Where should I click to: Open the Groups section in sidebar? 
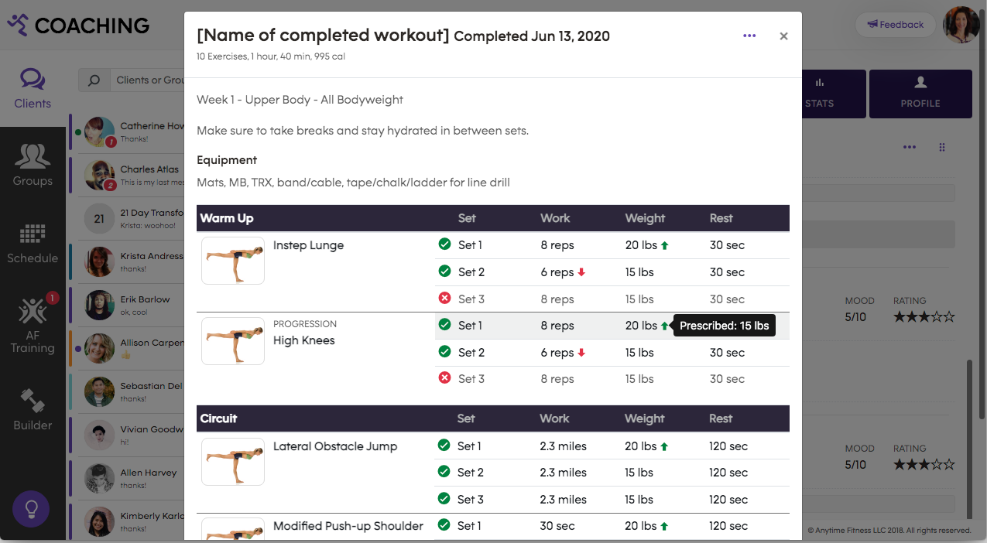point(33,166)
